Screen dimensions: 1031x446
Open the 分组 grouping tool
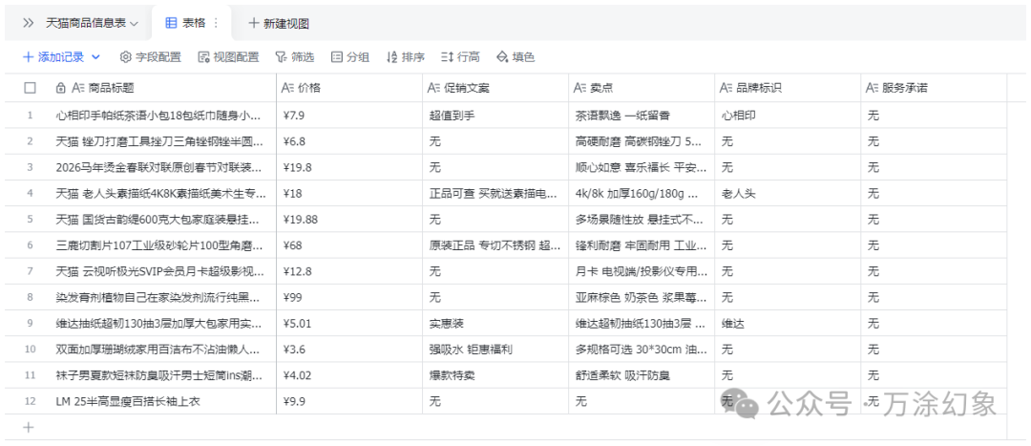pos(349,57)
